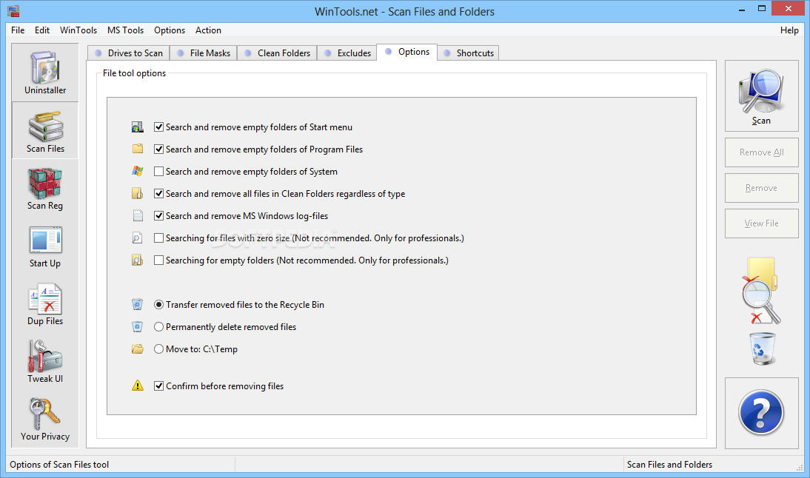Toggle remove all files in Clean Folders
The width and height of the screenshot is (810, 478).
158,194
